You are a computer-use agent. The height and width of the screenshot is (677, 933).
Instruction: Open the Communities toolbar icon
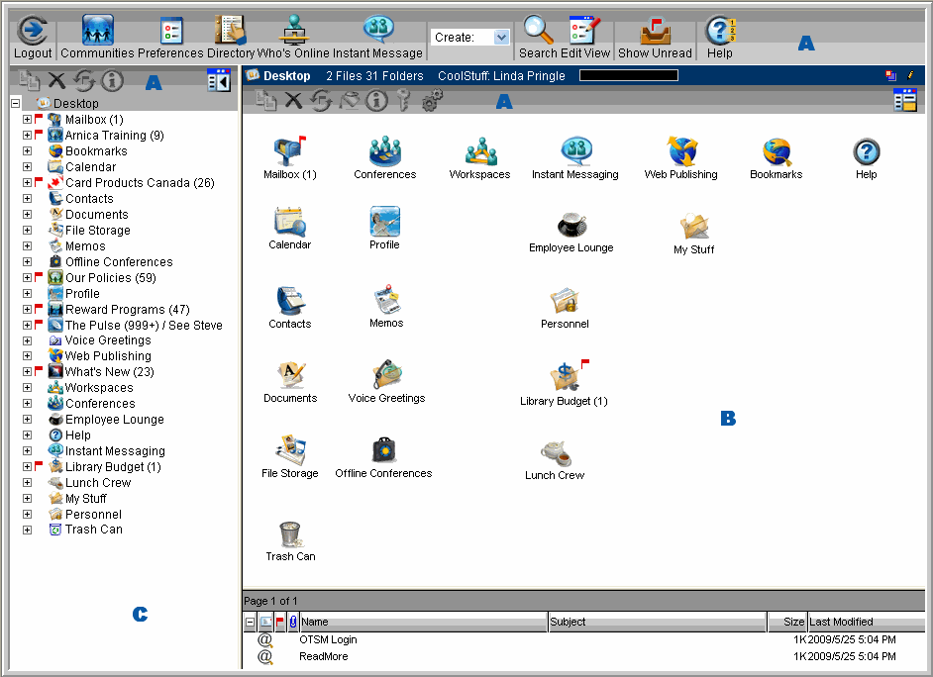click(98, 32)
